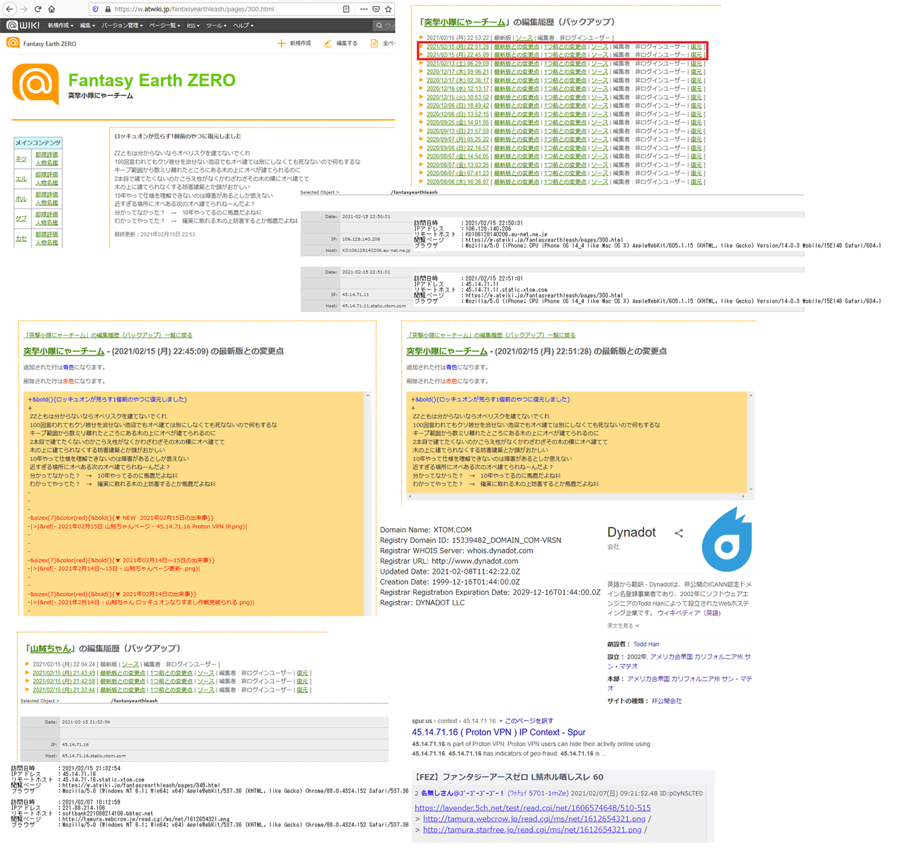This screenshot has width=911, height=867.
Task: Click vertical scrollbar of the 22:45:09 diff box
Action: (368, 504)
